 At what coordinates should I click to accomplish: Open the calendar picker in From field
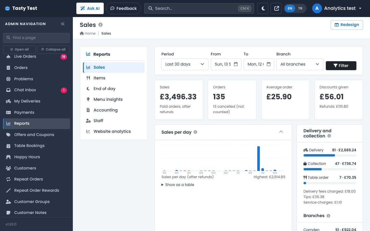click(x=236, y=64)
